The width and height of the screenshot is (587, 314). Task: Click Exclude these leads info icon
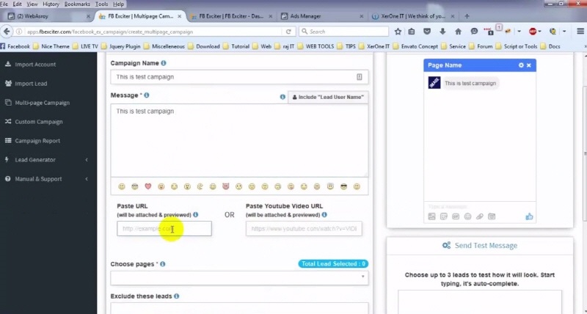(x=176, y=296)
